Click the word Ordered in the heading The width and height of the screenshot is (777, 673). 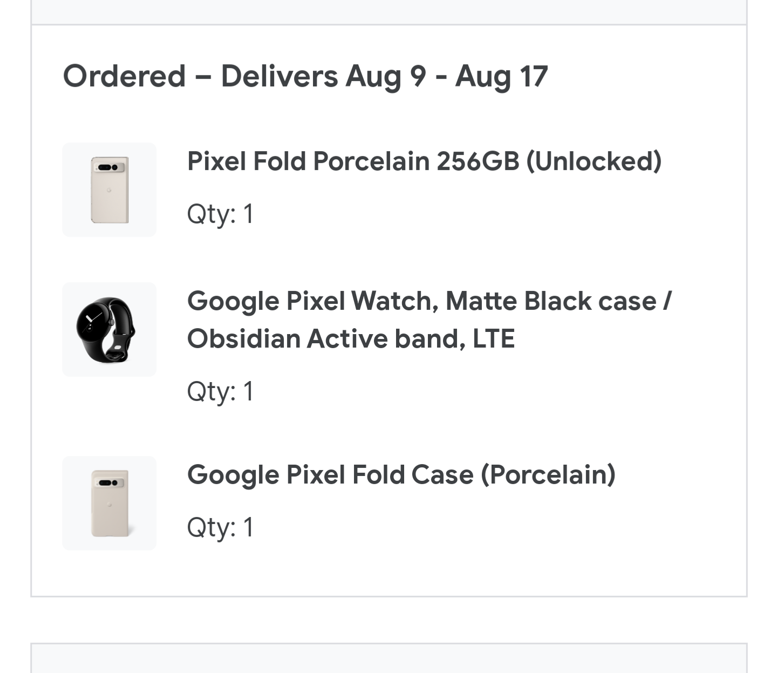(x=125, y=76)
